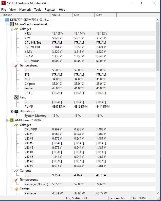Click the 0 connection status field
Image resolution: width=161 pixels, height=201 pixels.
click(119, 198)
